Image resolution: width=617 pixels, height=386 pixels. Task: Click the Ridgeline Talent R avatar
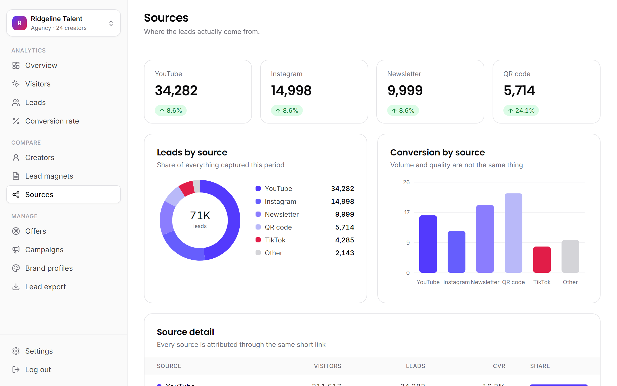point(20,23)
